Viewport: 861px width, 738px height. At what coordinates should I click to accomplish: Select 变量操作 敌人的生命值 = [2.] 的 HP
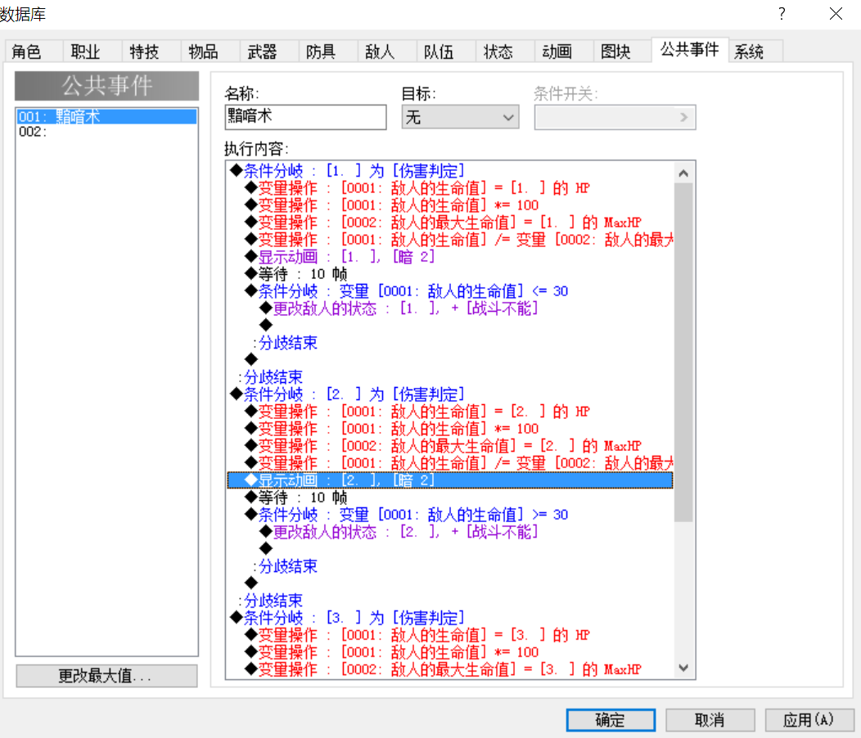coord(450,412)
